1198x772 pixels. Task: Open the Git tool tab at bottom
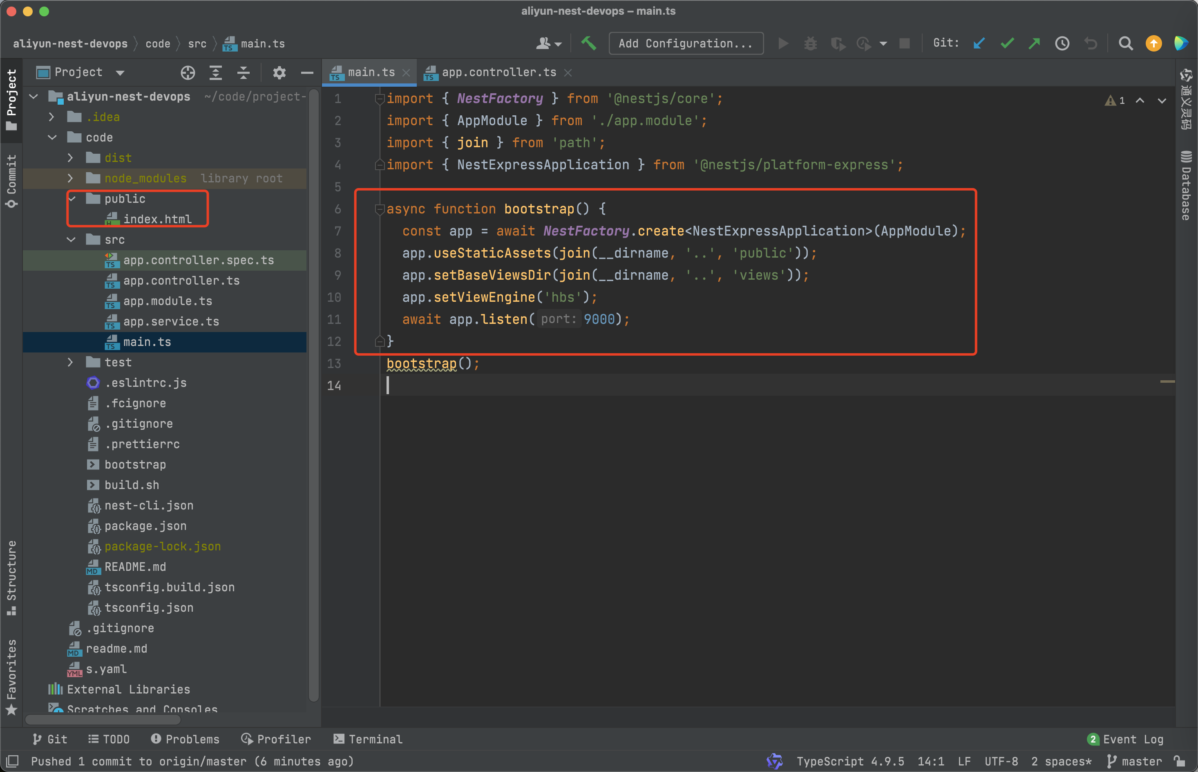(x=49, y=739)
